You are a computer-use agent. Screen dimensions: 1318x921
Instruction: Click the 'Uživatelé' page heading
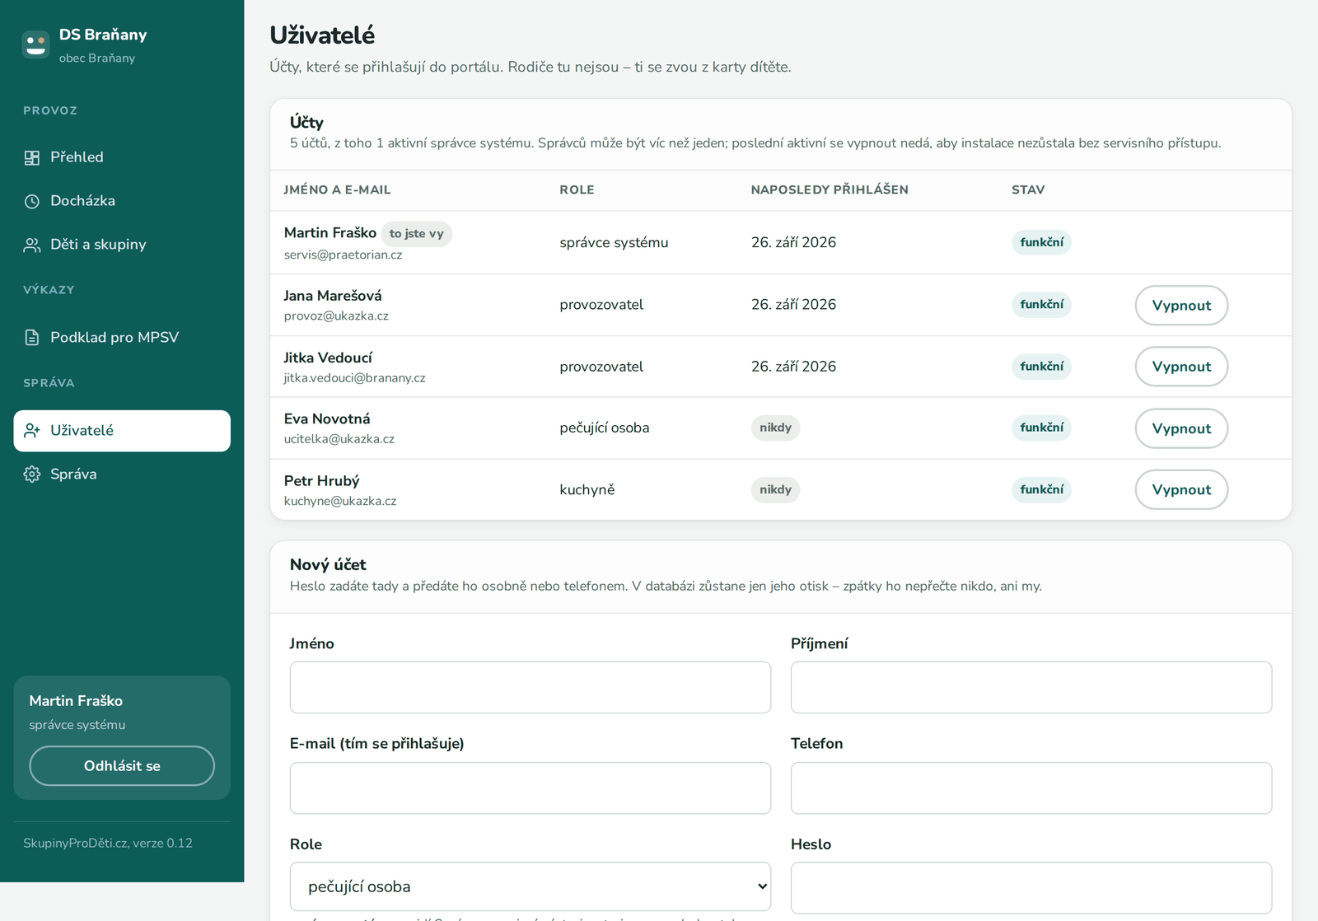[322, 35]
